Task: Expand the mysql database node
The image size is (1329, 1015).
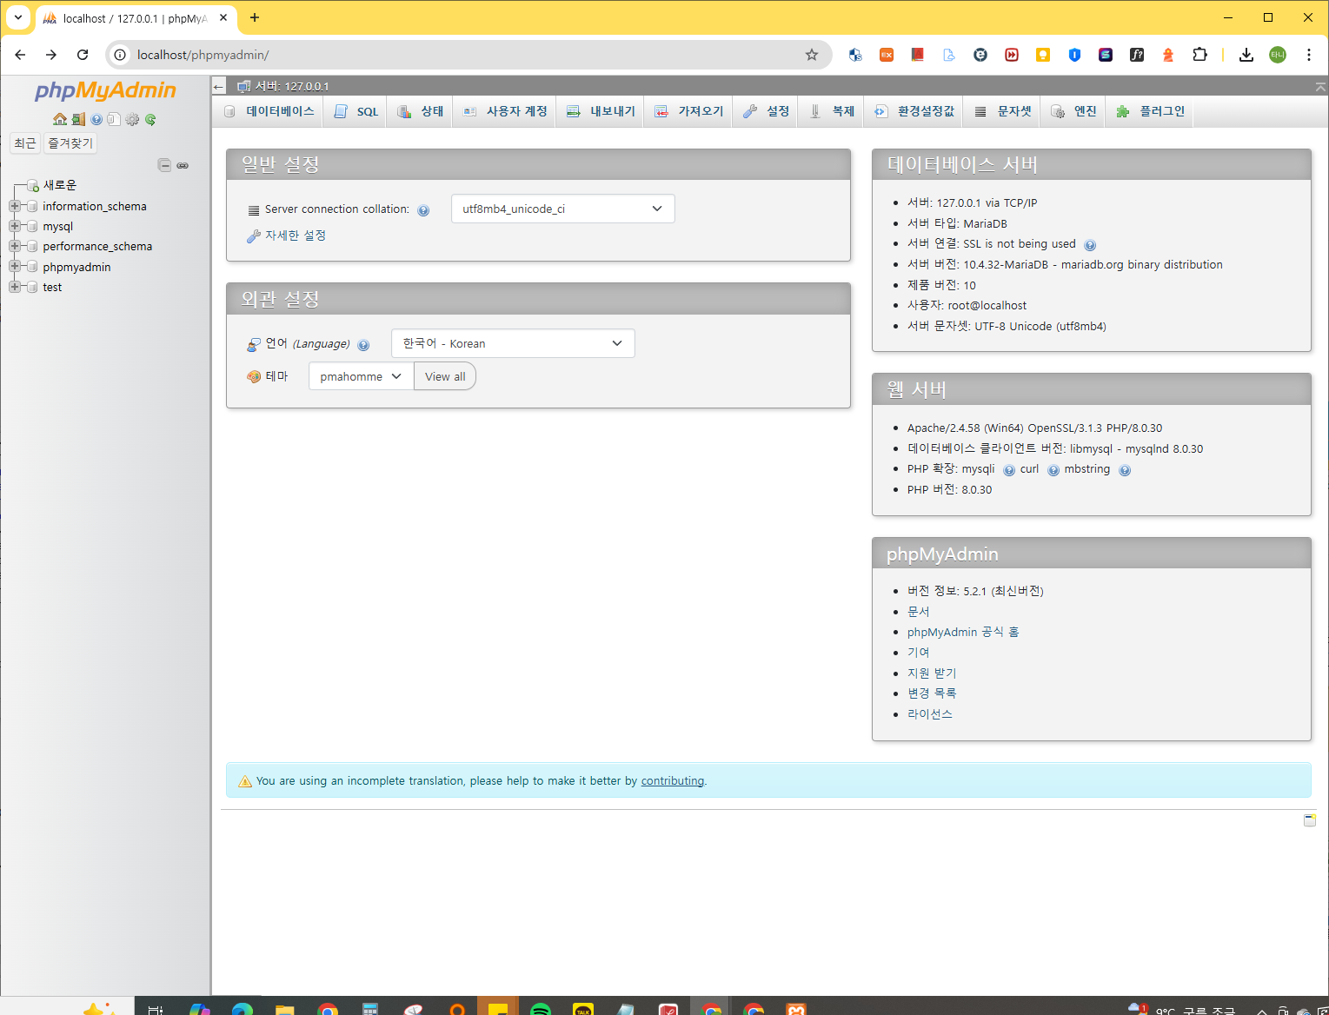Action: [15, 226]
